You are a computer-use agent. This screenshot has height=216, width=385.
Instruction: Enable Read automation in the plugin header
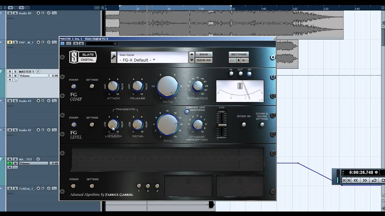pyautogui.click(x=76, y=43)
